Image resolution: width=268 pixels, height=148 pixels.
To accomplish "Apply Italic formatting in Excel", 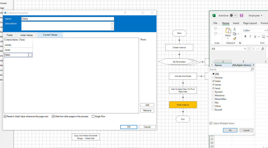I will [x=250, y=36].
